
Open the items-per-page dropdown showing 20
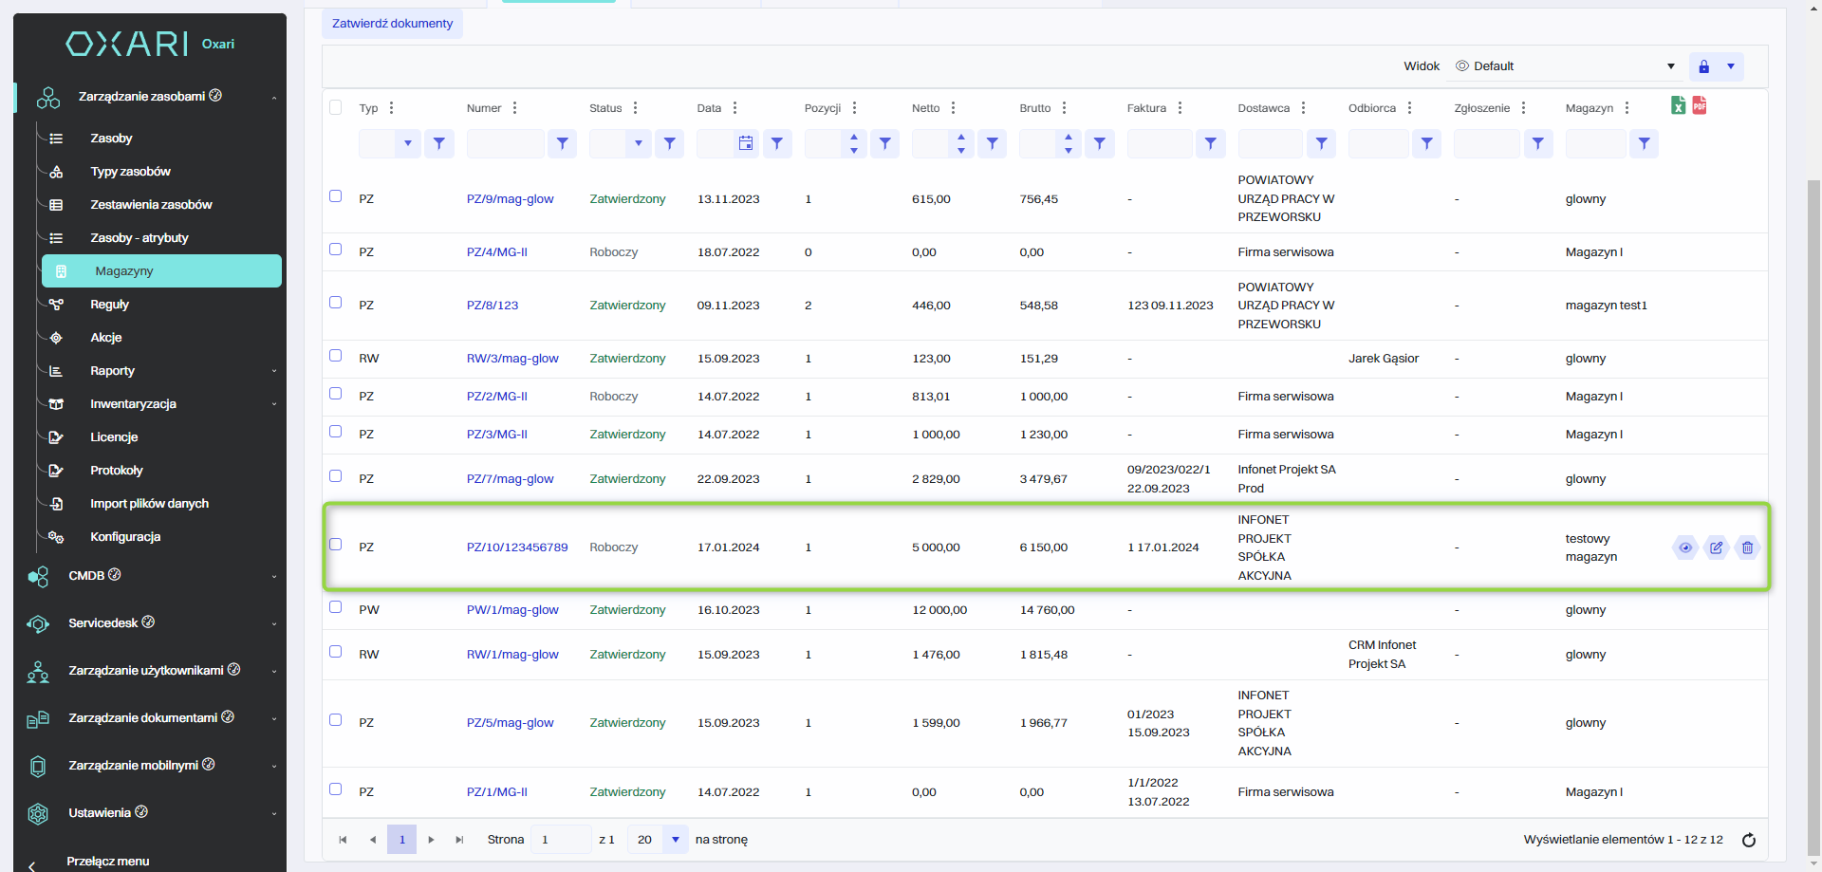click(675, 840)
